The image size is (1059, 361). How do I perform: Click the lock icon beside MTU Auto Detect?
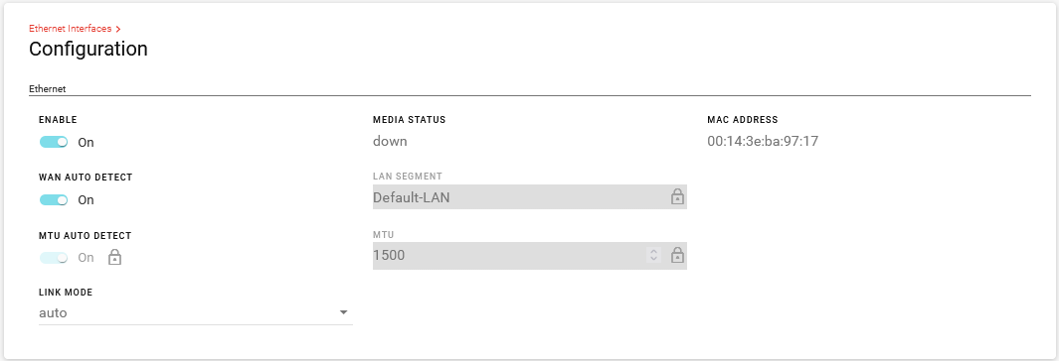click(114, 257)
